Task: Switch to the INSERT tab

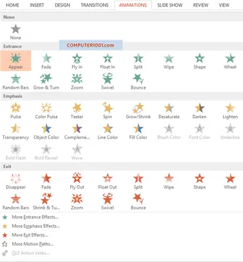Action: (37, 5)
